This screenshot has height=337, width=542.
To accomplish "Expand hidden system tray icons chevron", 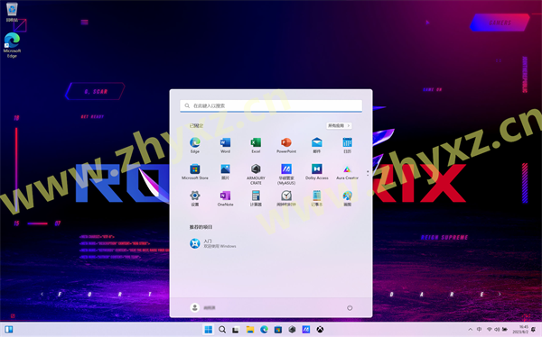I will (x=470, y=330).
